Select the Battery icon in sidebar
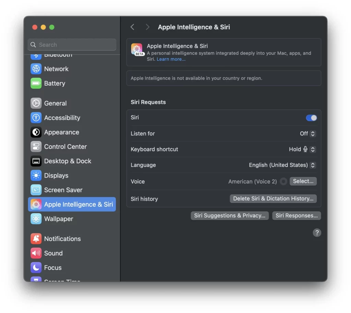Screen dimensions: 351x313 [x=36, y=83]
